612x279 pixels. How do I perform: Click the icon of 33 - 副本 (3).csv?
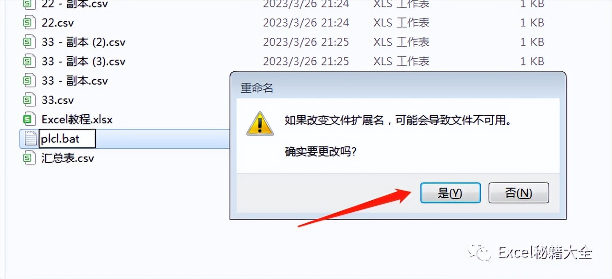29,61
